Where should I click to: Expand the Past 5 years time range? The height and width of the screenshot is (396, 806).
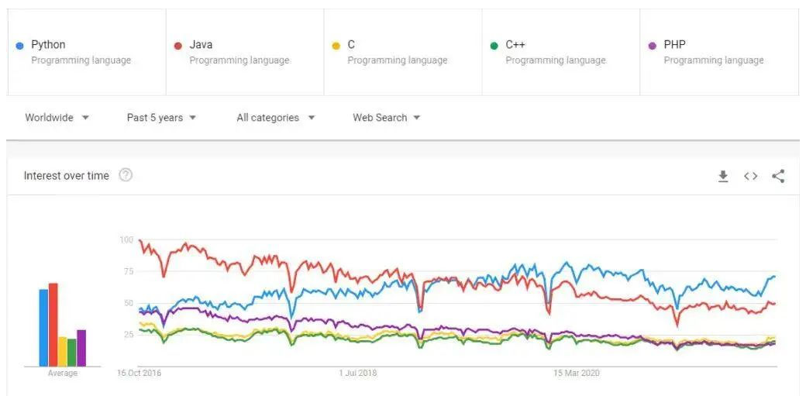[x=161, y=118]
